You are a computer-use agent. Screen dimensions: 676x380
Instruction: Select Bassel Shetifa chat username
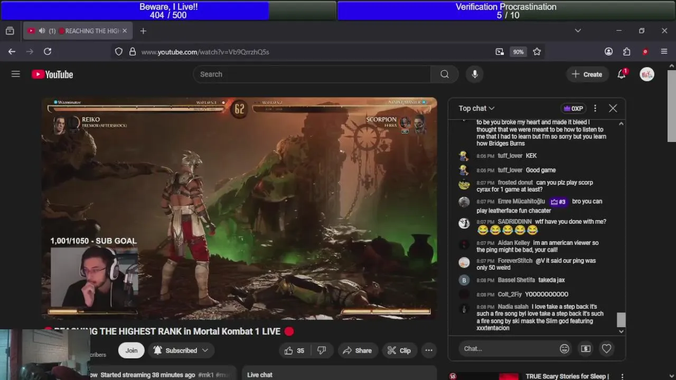[x=516, y=280]
